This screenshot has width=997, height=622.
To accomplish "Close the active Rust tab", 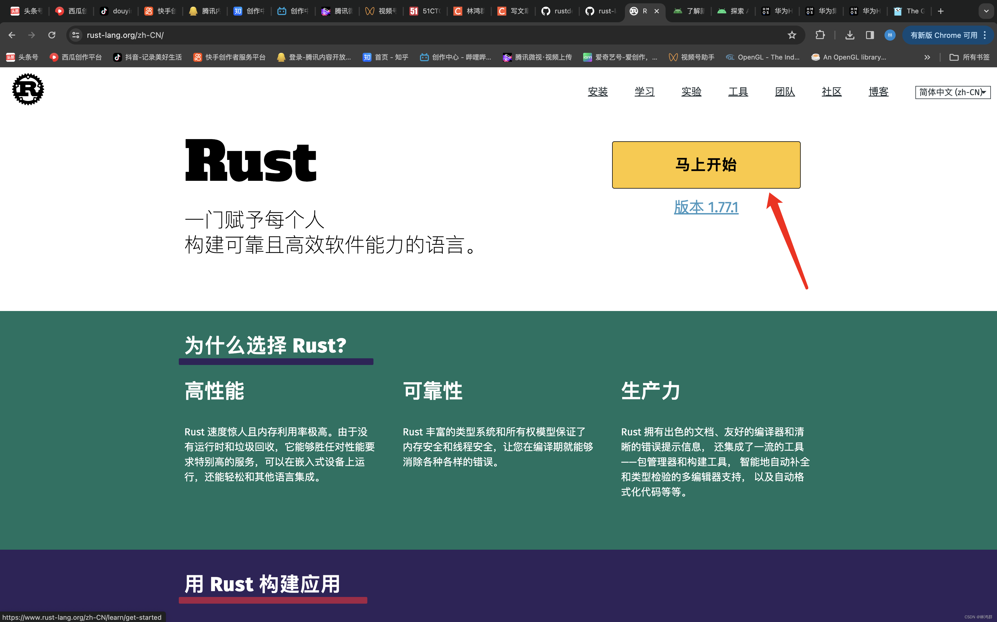I will (x=657, y=11).
